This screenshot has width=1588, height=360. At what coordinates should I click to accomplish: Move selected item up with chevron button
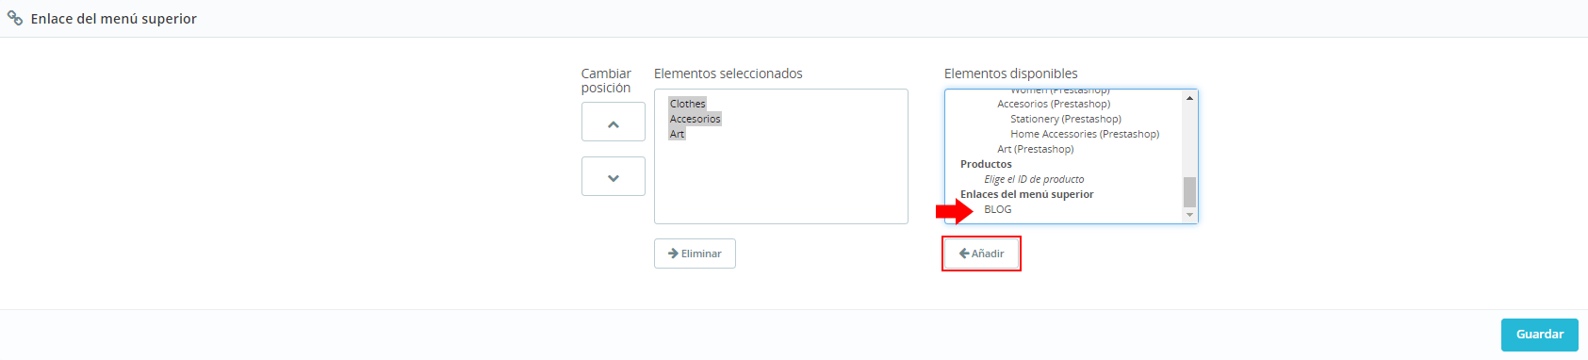tap(614, 122)
